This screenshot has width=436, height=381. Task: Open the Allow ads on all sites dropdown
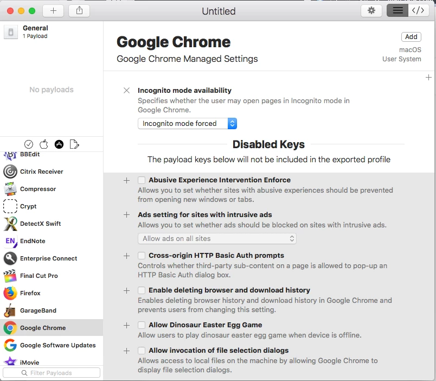(217, 238)
